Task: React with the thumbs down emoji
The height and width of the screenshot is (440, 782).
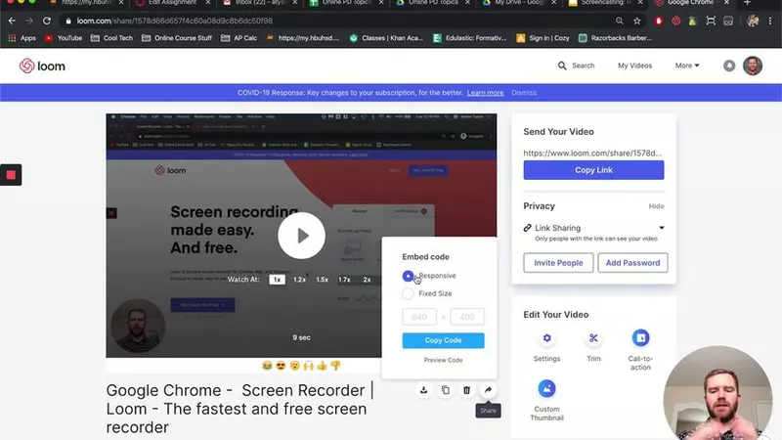Action: (x=335, y=366)
